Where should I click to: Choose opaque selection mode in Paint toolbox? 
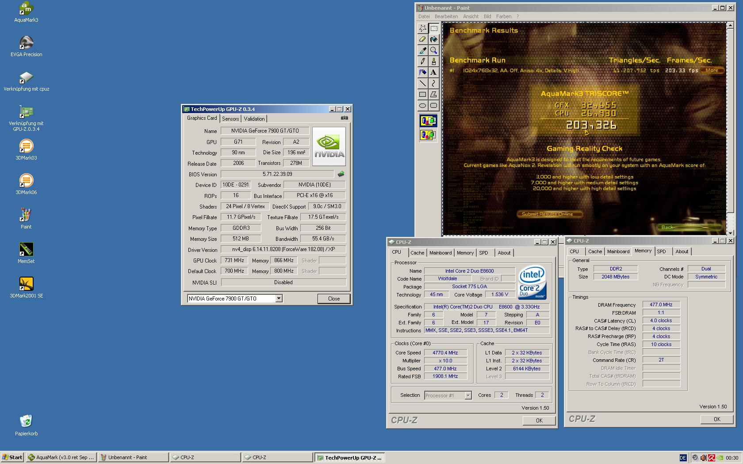coord(428,121)
